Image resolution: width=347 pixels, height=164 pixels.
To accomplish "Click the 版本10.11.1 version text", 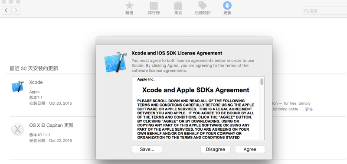I will coord(40,135).
